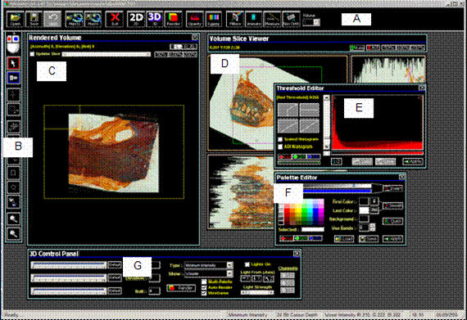Click the Background color swatch in Palette Editor

tap(364, 219)
